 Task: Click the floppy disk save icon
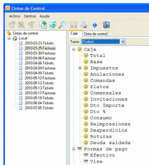74,25
